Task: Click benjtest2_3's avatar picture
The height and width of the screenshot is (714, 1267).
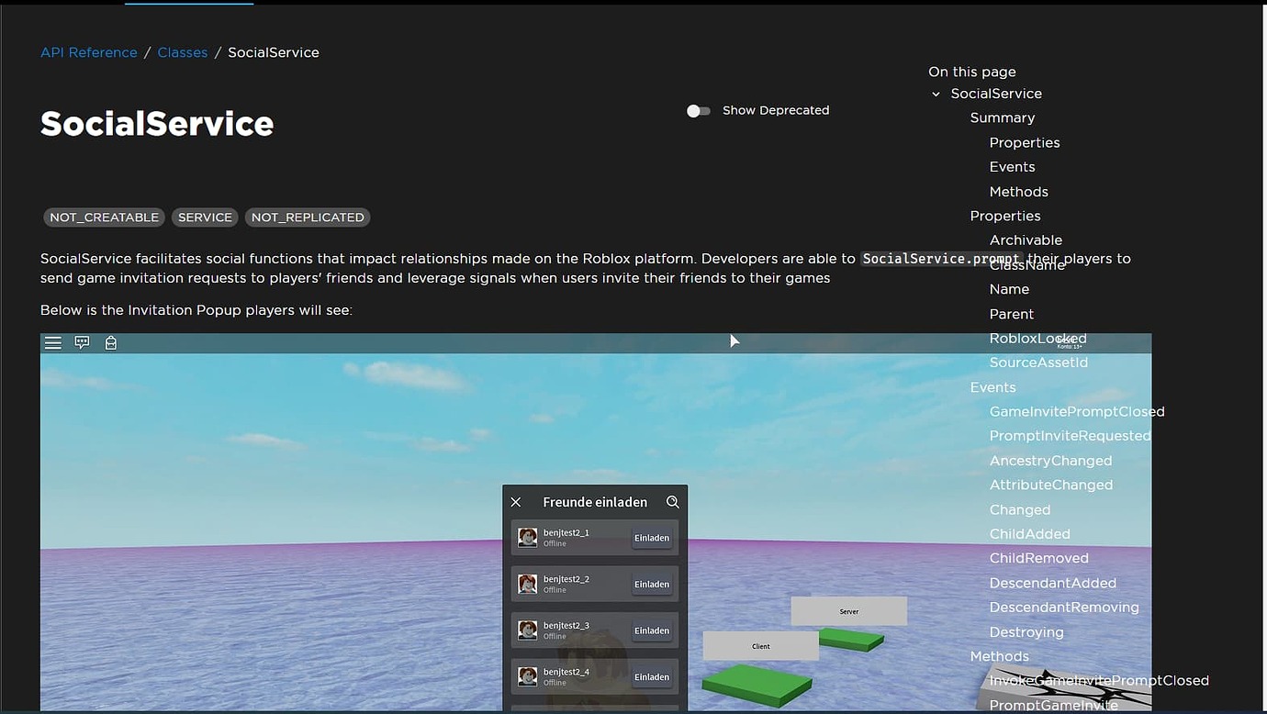Action: click(x=528, y=630)
